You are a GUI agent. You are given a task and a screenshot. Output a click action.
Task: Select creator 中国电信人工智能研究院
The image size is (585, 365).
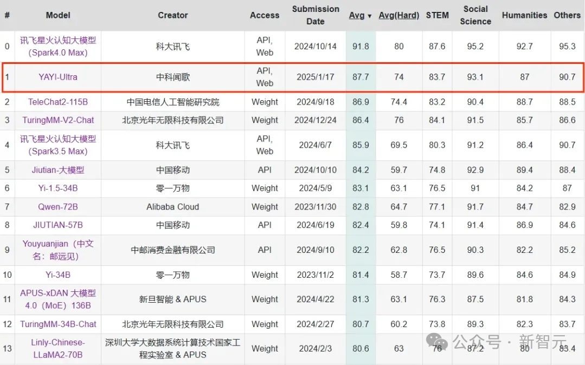pos(173,102)
